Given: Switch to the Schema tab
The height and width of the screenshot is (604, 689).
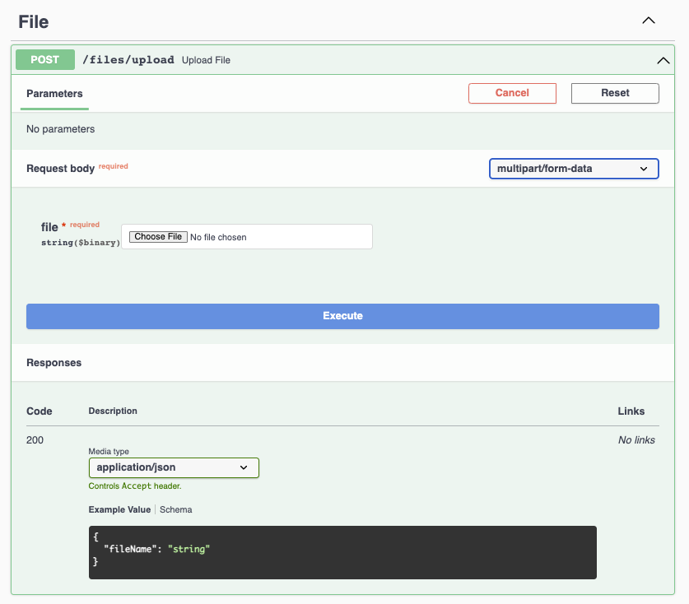Looking at the screenshot, I should click(176, 509).
